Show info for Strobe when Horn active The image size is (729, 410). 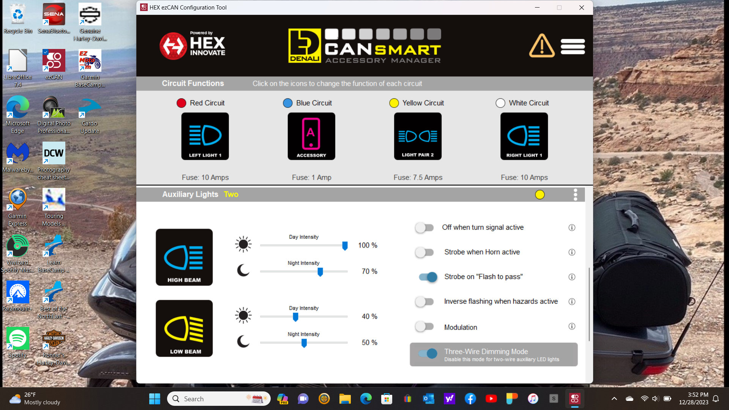pos(572,252)
